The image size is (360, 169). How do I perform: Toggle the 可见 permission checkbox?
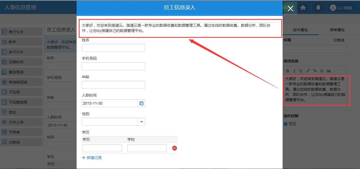286,124
